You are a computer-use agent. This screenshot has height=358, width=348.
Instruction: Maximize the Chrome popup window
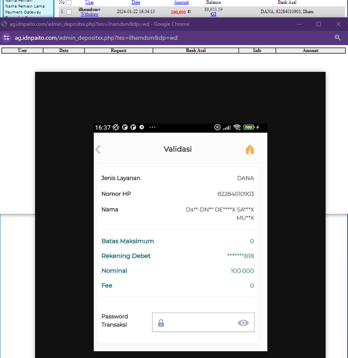coord(319,24)
